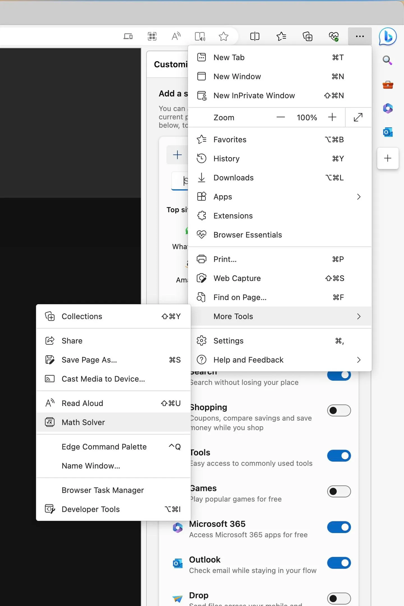Open Favorites from the menu

coord(280,139)
